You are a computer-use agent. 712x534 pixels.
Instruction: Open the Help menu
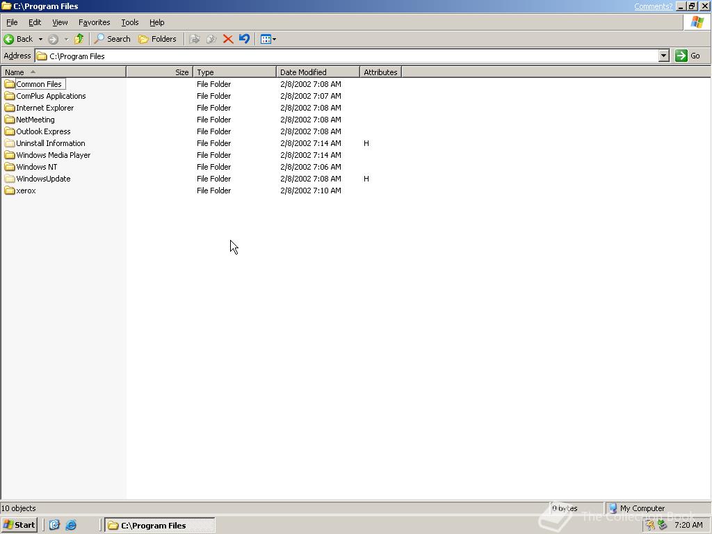(x=156, y=22)
